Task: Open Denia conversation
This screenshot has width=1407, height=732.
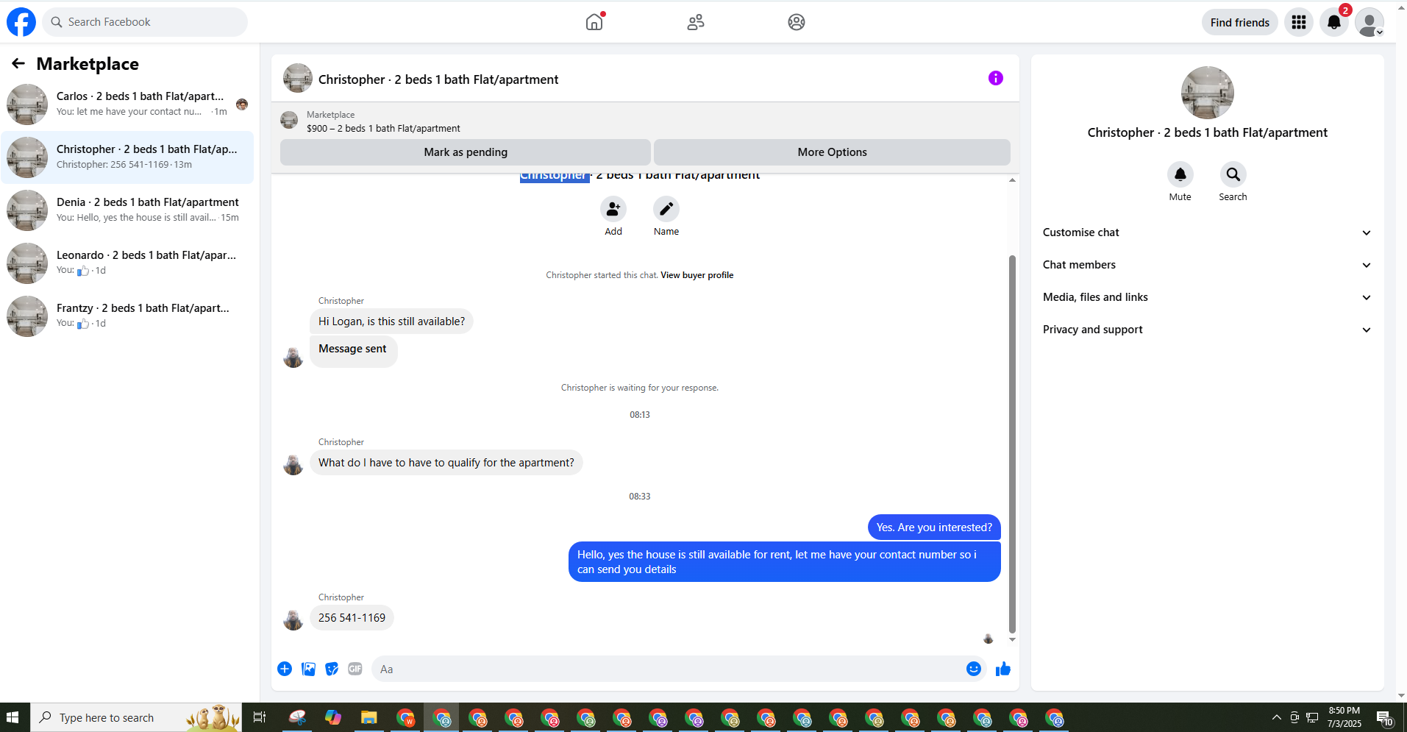Action: pos(127,210)
